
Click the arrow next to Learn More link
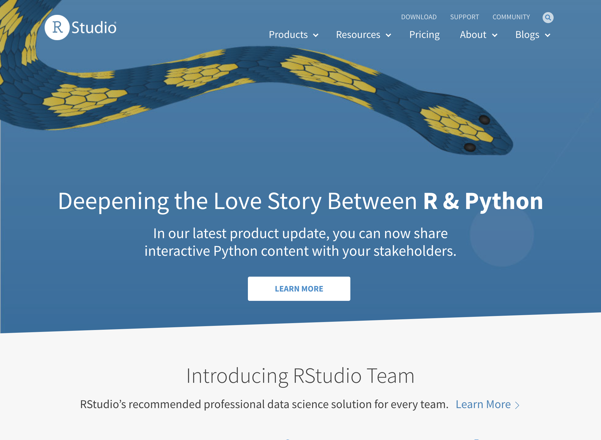pos(517,405)
